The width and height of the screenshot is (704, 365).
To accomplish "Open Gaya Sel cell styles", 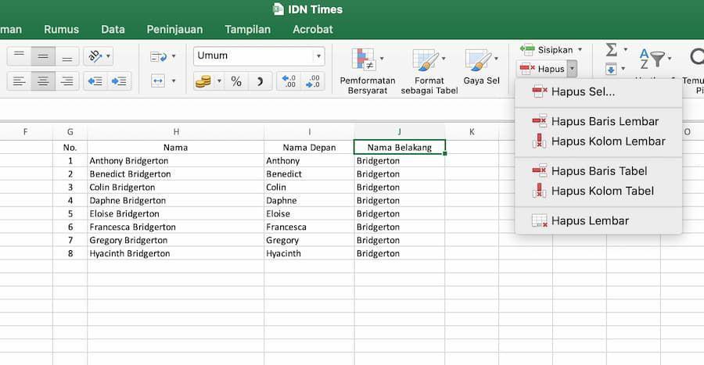I will coord(481,66).
